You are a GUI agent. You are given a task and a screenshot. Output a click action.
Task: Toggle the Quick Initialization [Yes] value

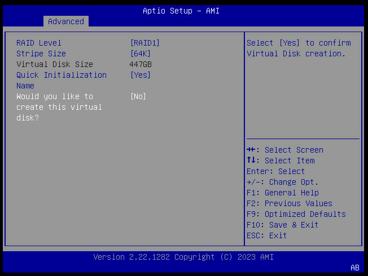pos(141,75)
